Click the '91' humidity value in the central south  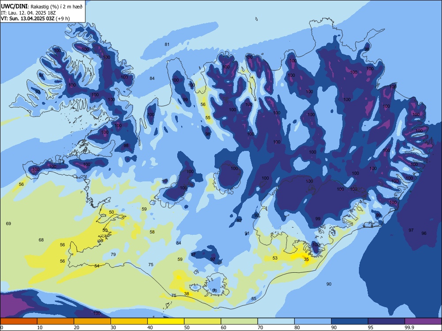click(247, 233)
